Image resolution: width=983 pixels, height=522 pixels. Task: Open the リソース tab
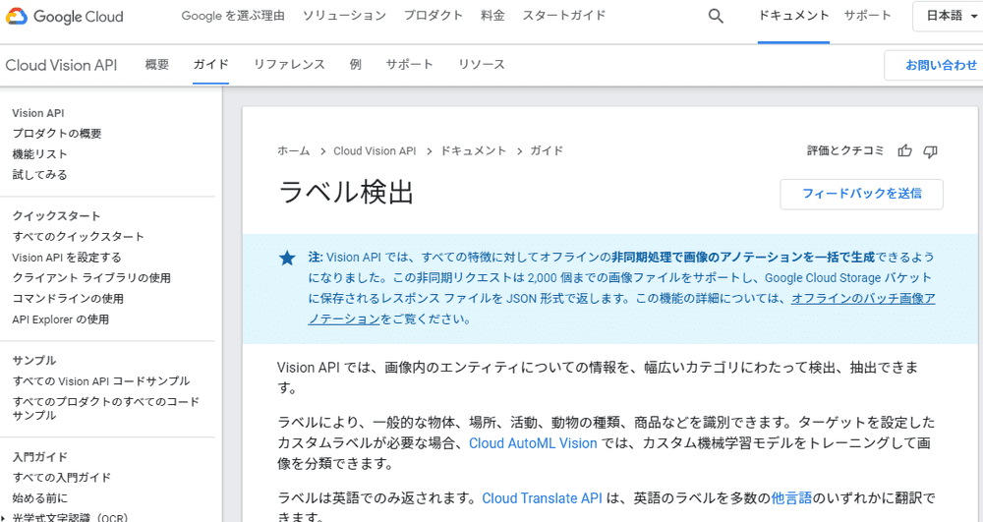pos(482,65)
